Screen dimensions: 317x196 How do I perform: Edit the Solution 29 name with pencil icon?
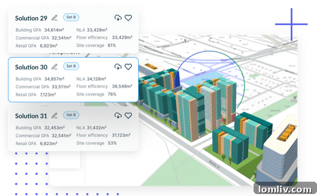coord(54,18)
